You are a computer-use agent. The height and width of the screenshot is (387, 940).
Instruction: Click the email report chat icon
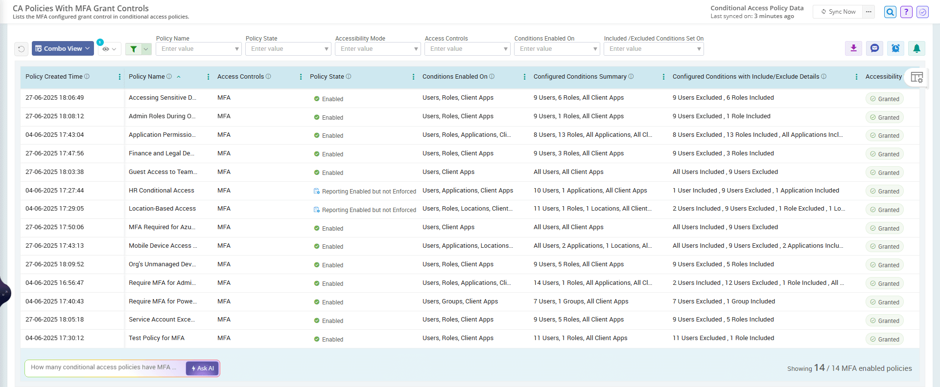click(874, 48)
